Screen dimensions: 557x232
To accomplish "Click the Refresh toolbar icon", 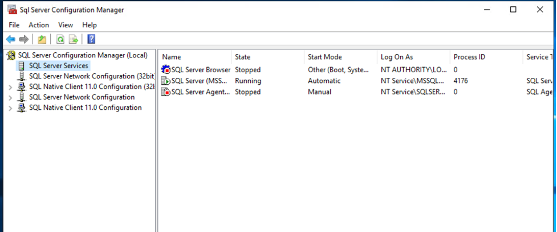I will [x=60, y=39].
